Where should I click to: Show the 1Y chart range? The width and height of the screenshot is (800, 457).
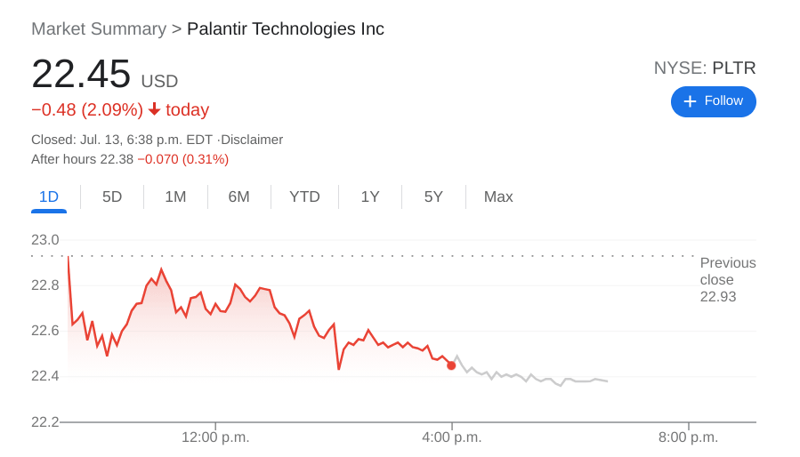(x=370, y=196)
